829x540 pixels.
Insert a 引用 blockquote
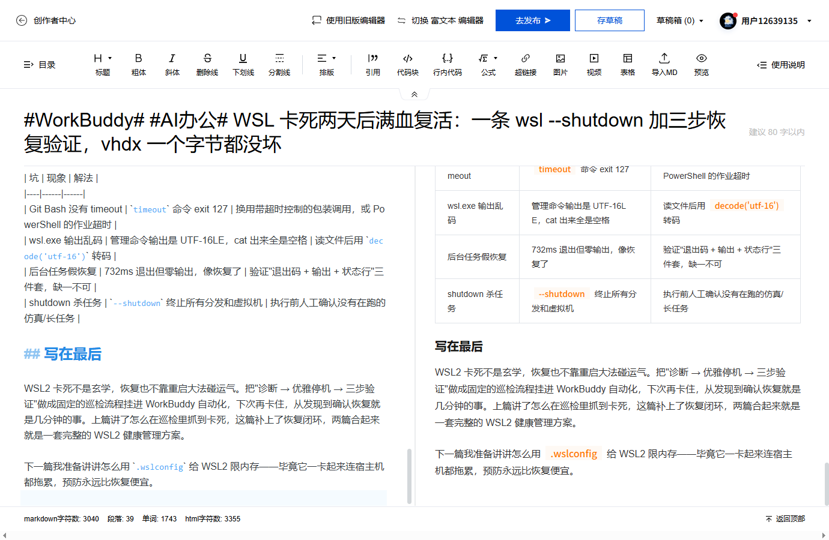point(373,64)
